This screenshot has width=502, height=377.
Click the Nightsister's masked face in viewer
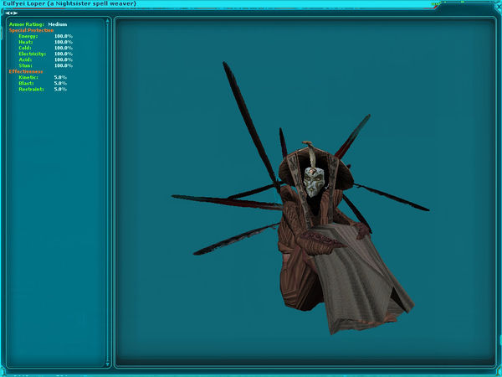(310, 183)
